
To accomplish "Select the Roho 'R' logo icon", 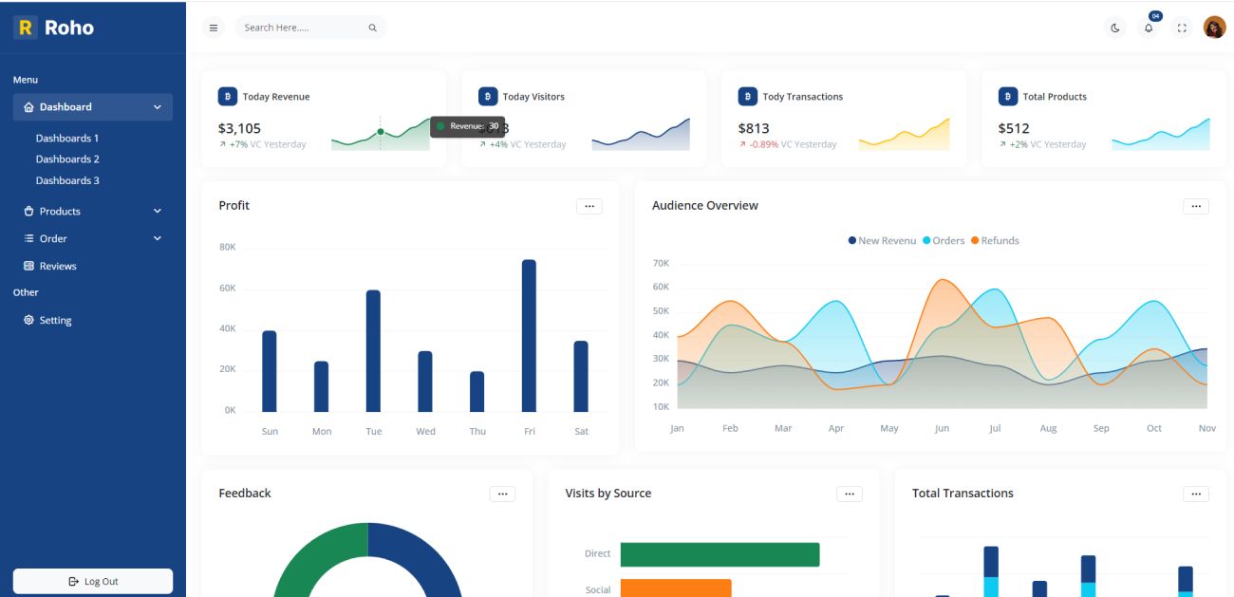I will pos(24,27).
